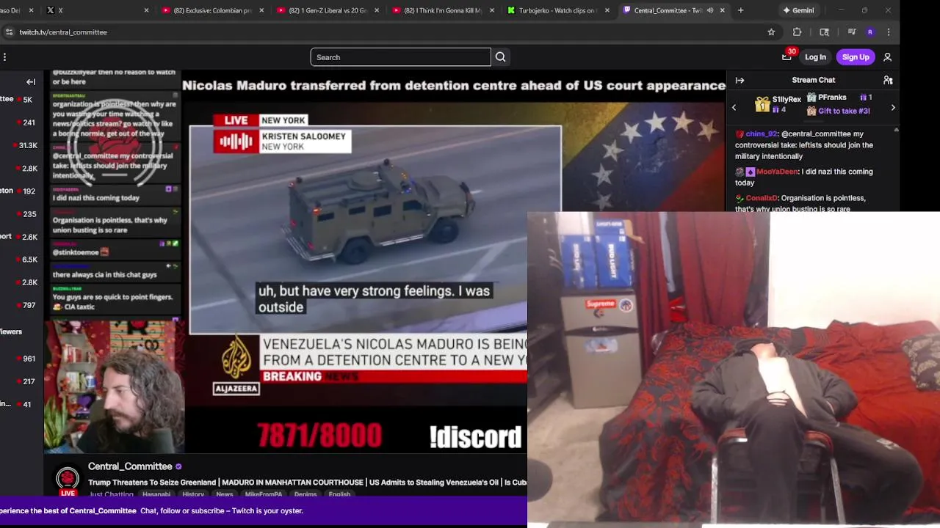Screen dimensions: 940x528
Task: Select sidebar channel with 6.5K viewers
Action: 22,260
